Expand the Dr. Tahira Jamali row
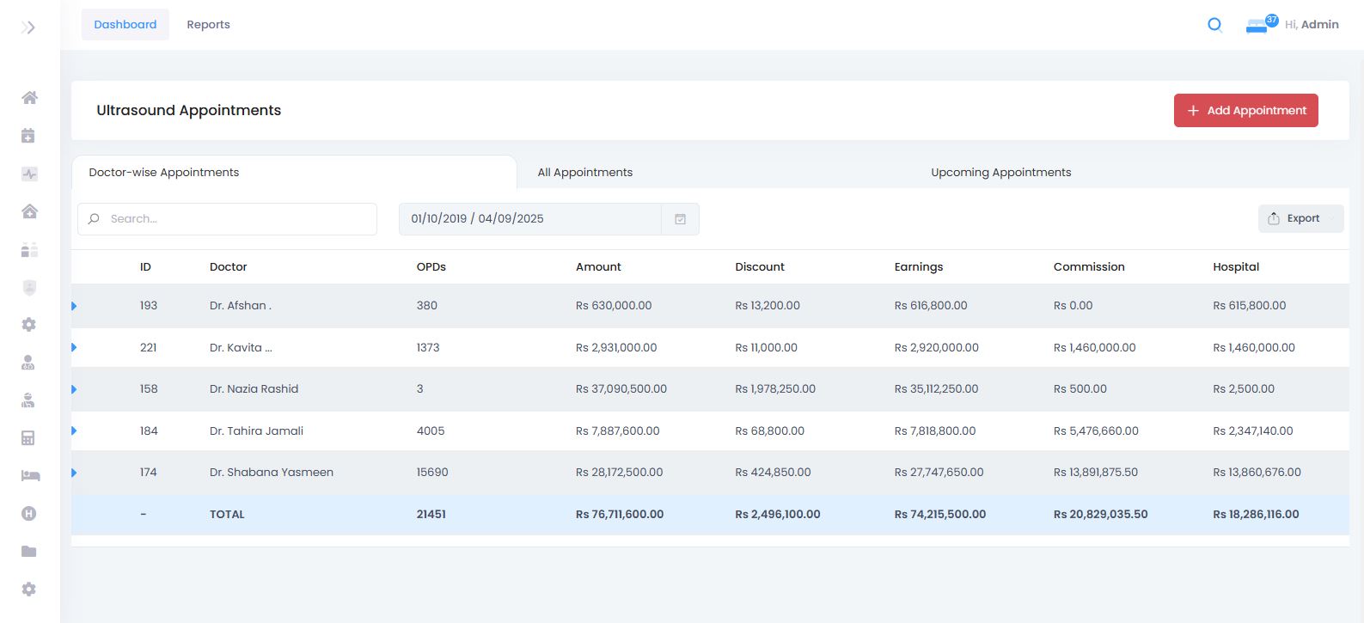 pos(74,431)
